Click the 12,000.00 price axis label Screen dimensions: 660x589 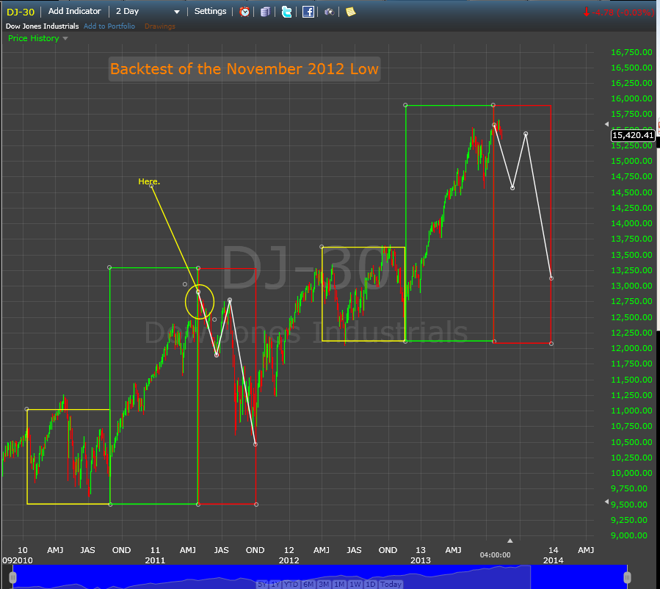[631, 348]
